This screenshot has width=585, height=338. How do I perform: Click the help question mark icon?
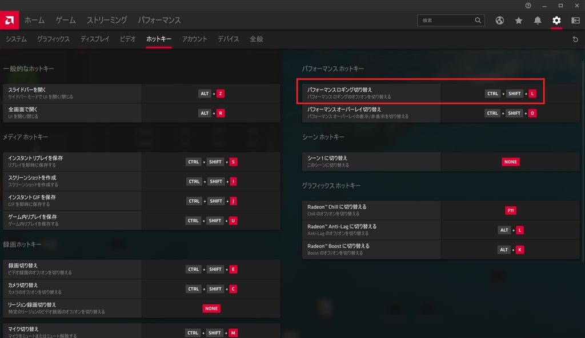pos(528,6)
